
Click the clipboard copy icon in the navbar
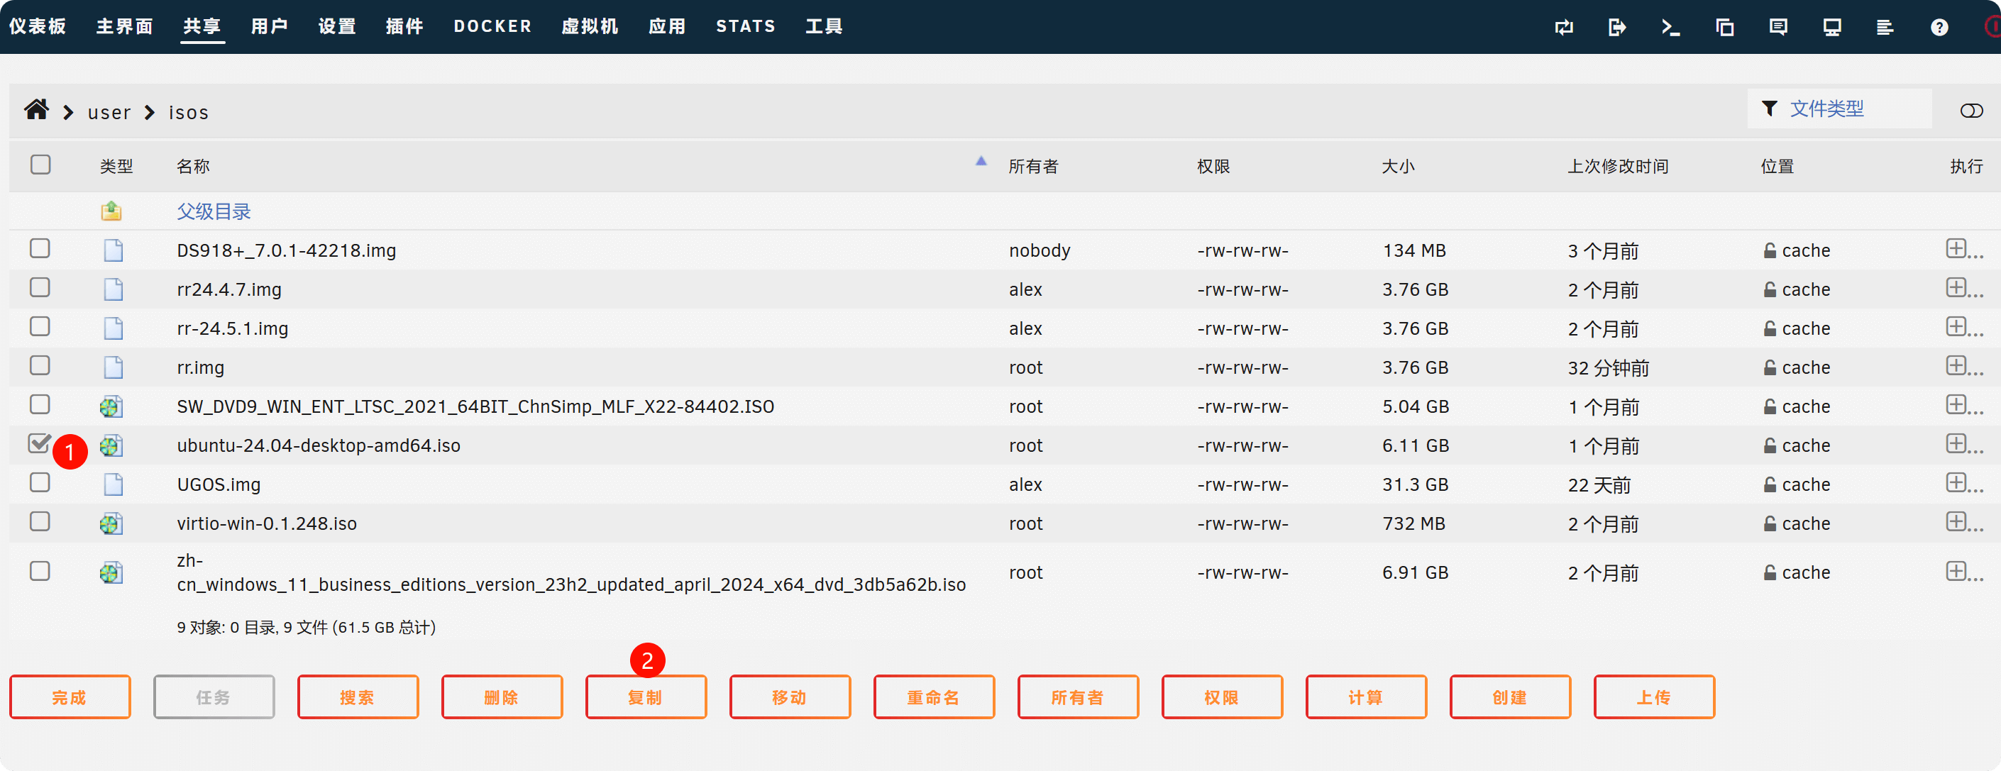(1725, 27)
